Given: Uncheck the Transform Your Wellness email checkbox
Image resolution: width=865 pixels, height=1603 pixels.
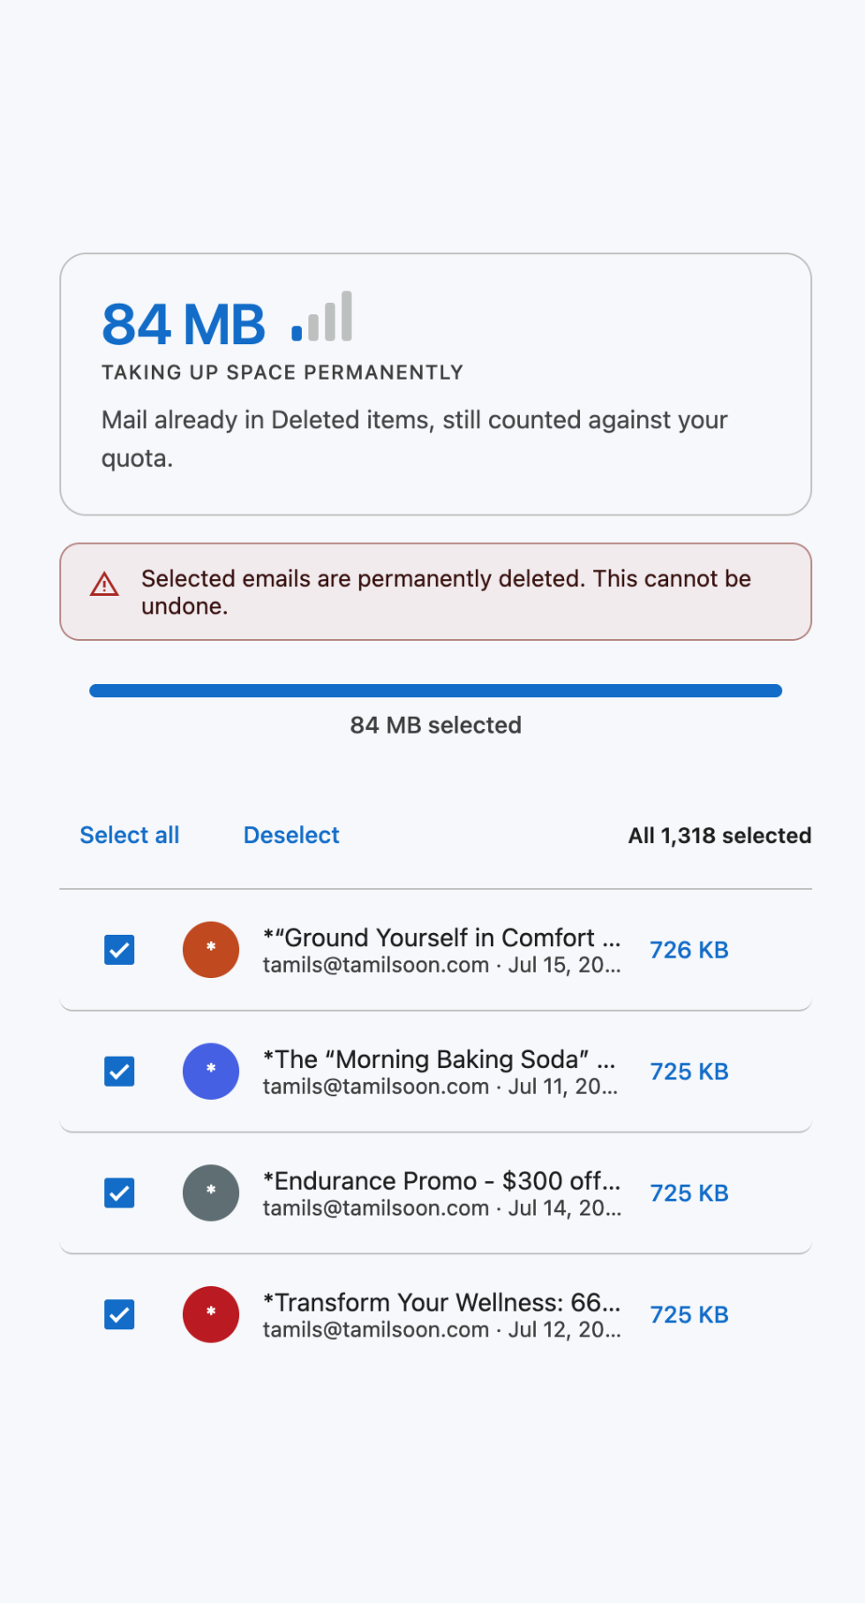Looking at the screenshot, I should click(119, 1314).
